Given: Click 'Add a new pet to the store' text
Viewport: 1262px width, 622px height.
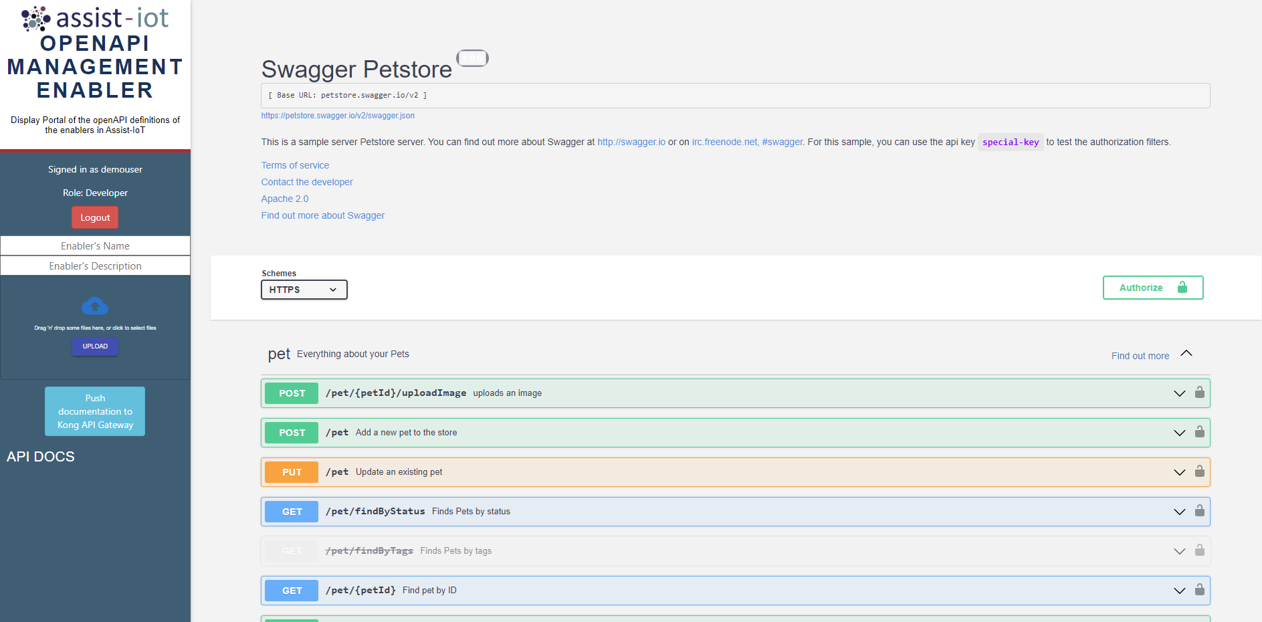Looking at the screenshot, I should coord(407,432).
